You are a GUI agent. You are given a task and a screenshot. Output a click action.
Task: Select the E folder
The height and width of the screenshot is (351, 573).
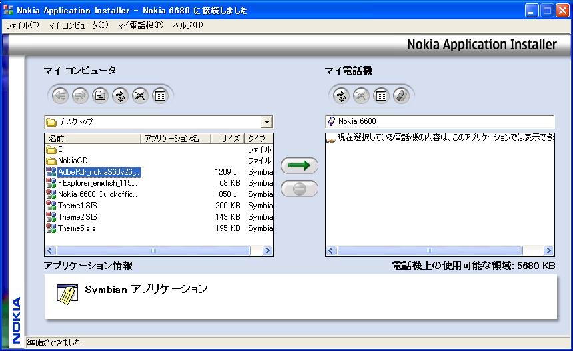(x=60, y=149)
